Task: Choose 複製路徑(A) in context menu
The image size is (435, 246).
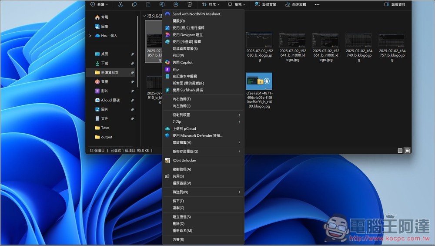Action: (203, 169)
